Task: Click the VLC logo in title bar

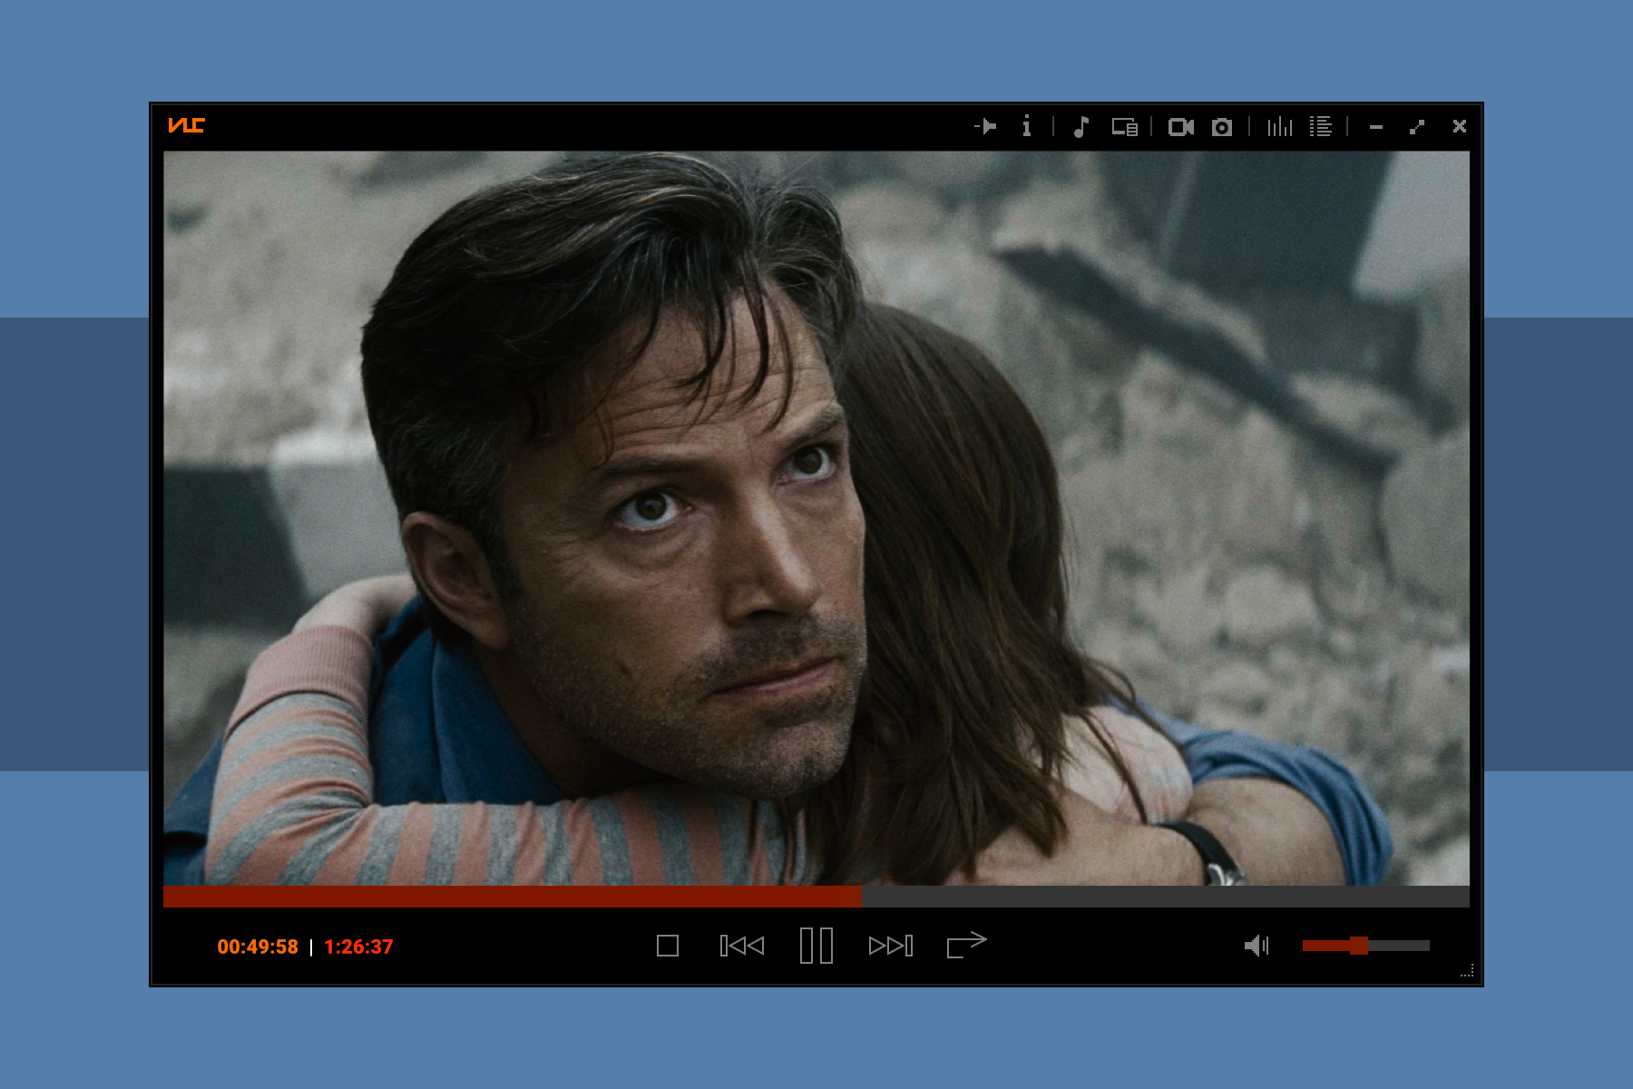Action: coord(186,125)
